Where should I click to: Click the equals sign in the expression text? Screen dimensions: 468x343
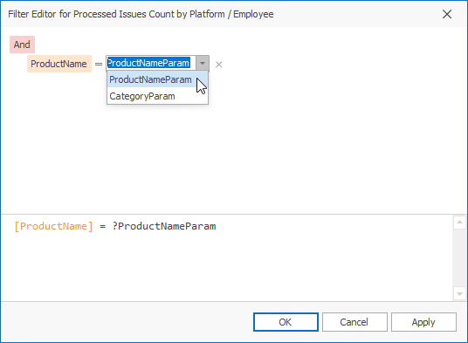103,227
